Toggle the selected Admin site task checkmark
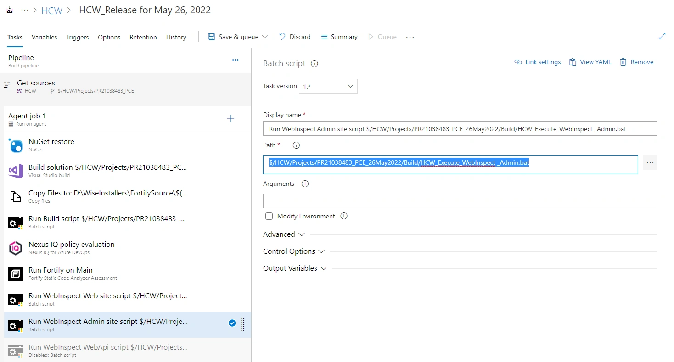This screenshot has height=362, width=674. click(x=232, y=323)
